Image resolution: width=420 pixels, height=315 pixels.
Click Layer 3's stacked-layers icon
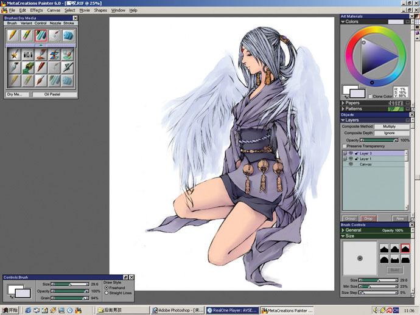(345, 153)
